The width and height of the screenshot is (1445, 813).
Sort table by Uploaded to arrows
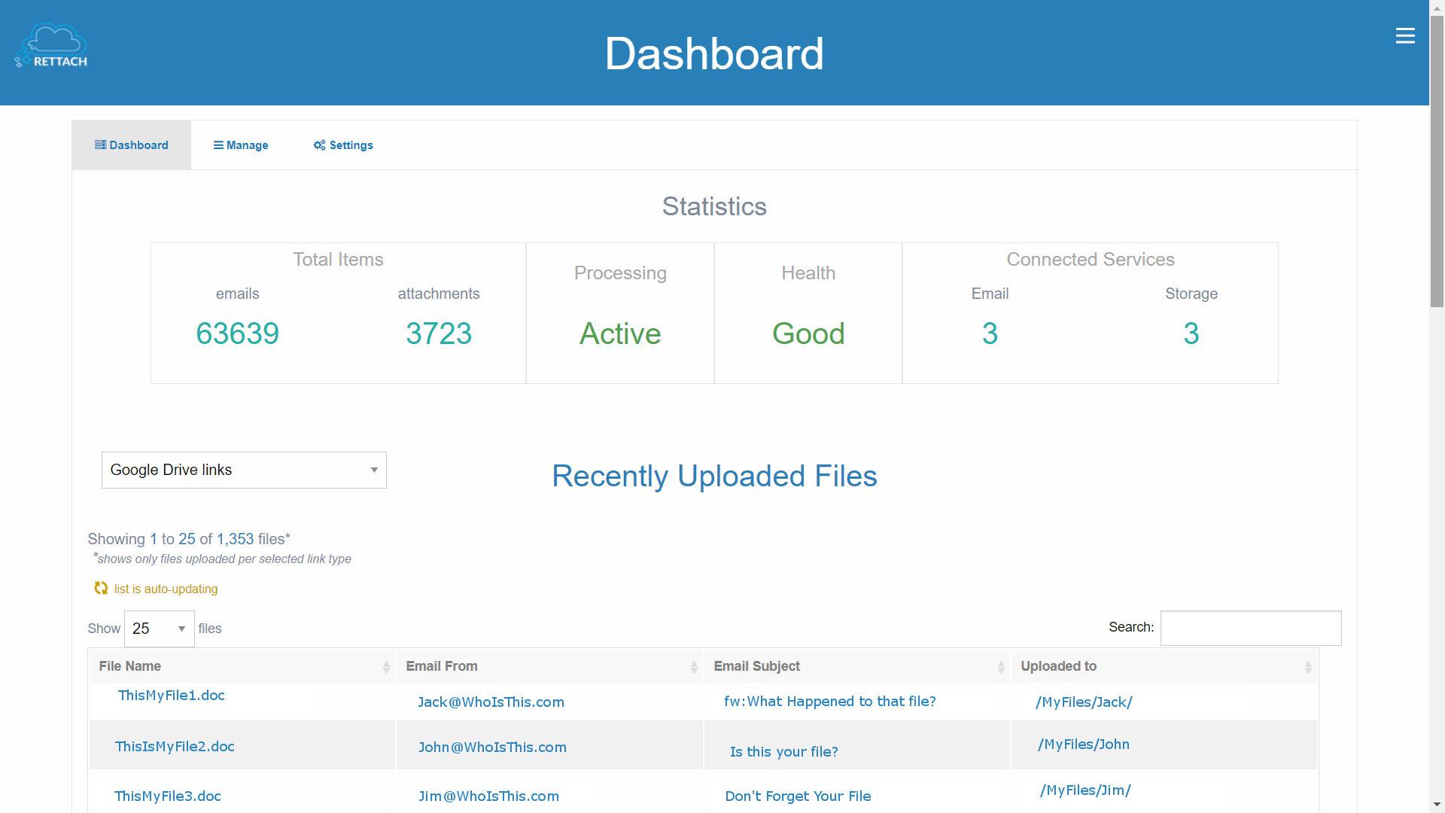click(1308, 667)
